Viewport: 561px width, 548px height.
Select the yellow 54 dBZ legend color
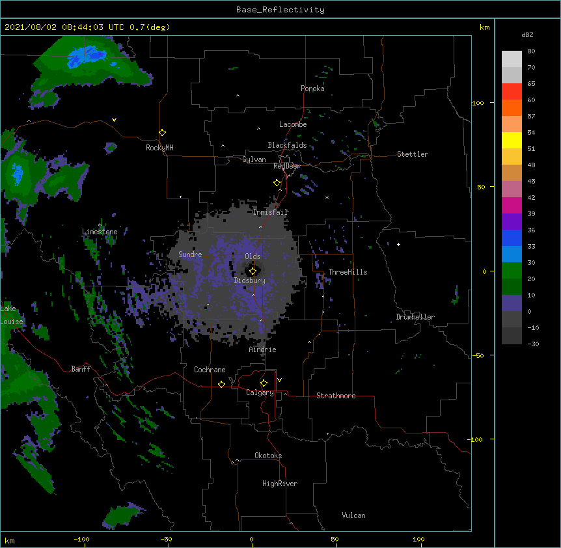click(x=512, y=140)
